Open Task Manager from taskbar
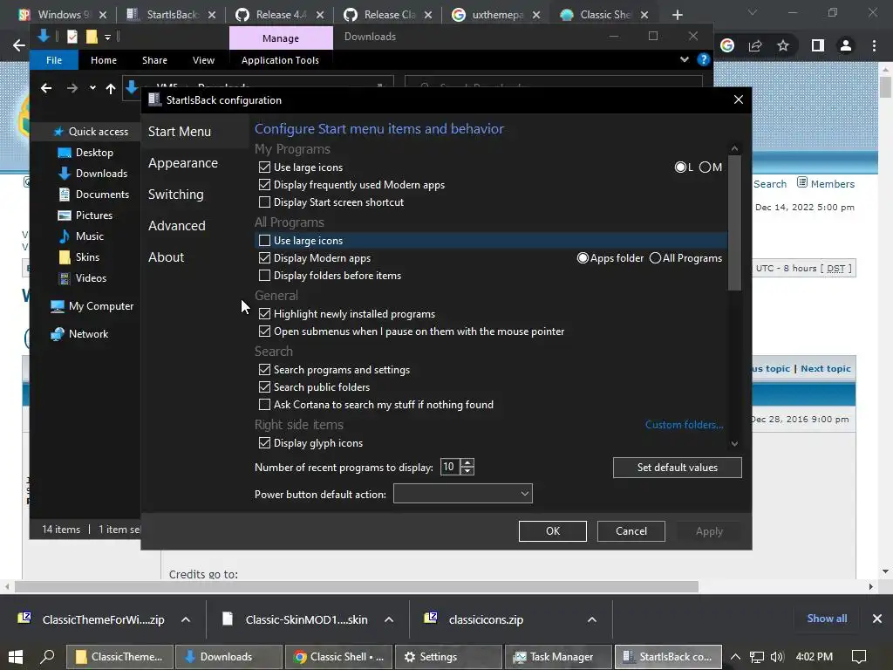The width and height of the screenshot is (893, 670). 559,657
